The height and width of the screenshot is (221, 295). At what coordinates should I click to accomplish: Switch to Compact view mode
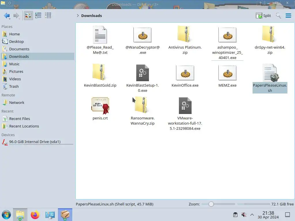[x=38, y=16]
